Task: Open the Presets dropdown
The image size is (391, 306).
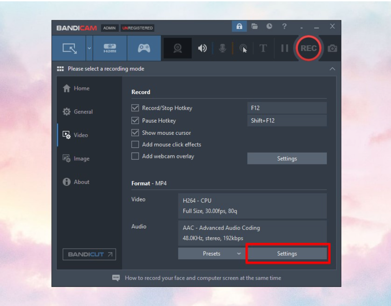Action: tap(212, 254)
